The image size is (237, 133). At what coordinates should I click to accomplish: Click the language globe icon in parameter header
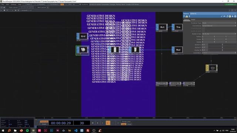230,16
